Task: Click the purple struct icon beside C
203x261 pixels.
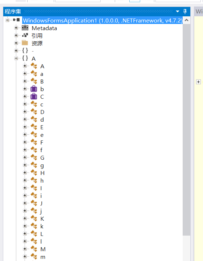Action: click(34, 97)
